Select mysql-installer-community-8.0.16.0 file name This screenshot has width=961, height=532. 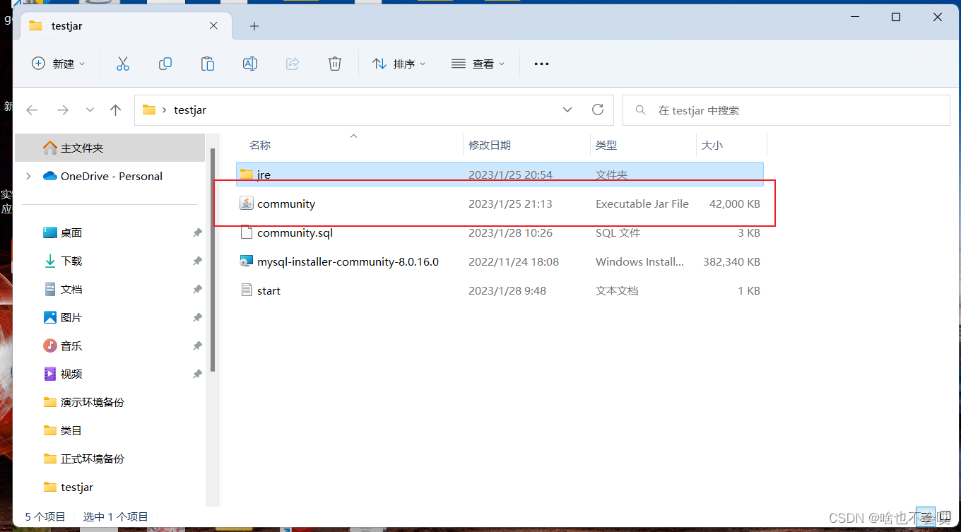pyautogui.click(x=348, y=261)
